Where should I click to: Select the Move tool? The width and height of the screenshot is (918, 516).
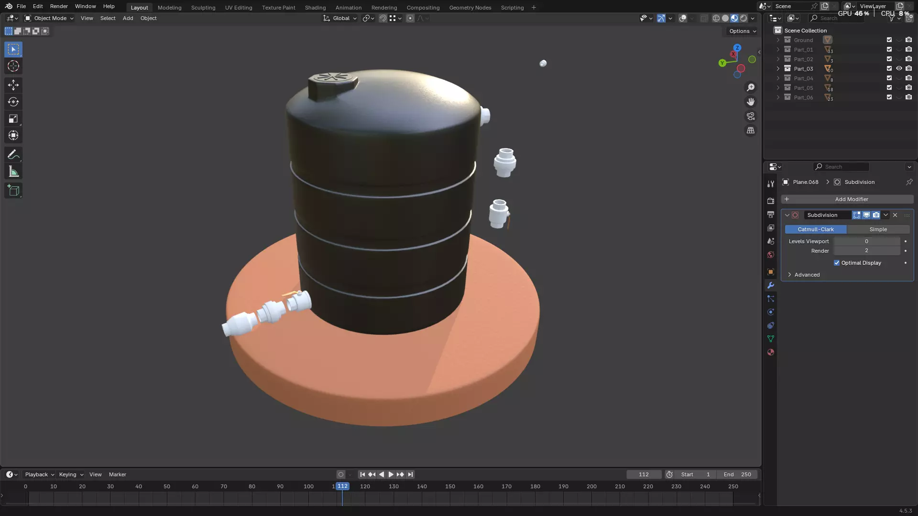point(13,85)
